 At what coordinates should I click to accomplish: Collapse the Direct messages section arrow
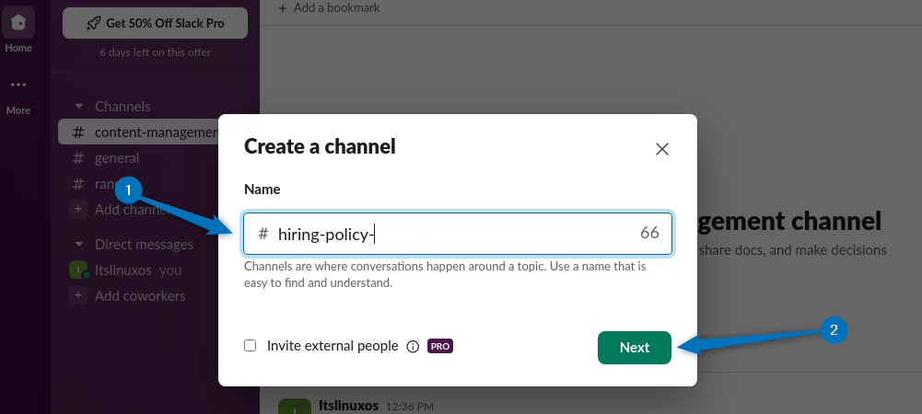(x=78, y=245)
